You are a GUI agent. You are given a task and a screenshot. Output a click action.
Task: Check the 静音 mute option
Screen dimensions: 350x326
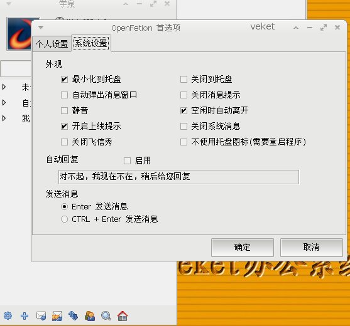[x=64, y=111]
